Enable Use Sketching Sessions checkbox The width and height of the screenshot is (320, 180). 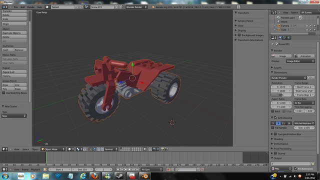pyautogui.click(x=3, y=93)
